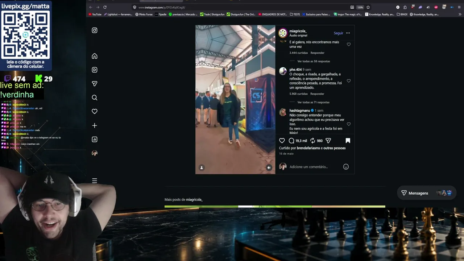Create a new post with the plus icon

[x=95, y=125]
